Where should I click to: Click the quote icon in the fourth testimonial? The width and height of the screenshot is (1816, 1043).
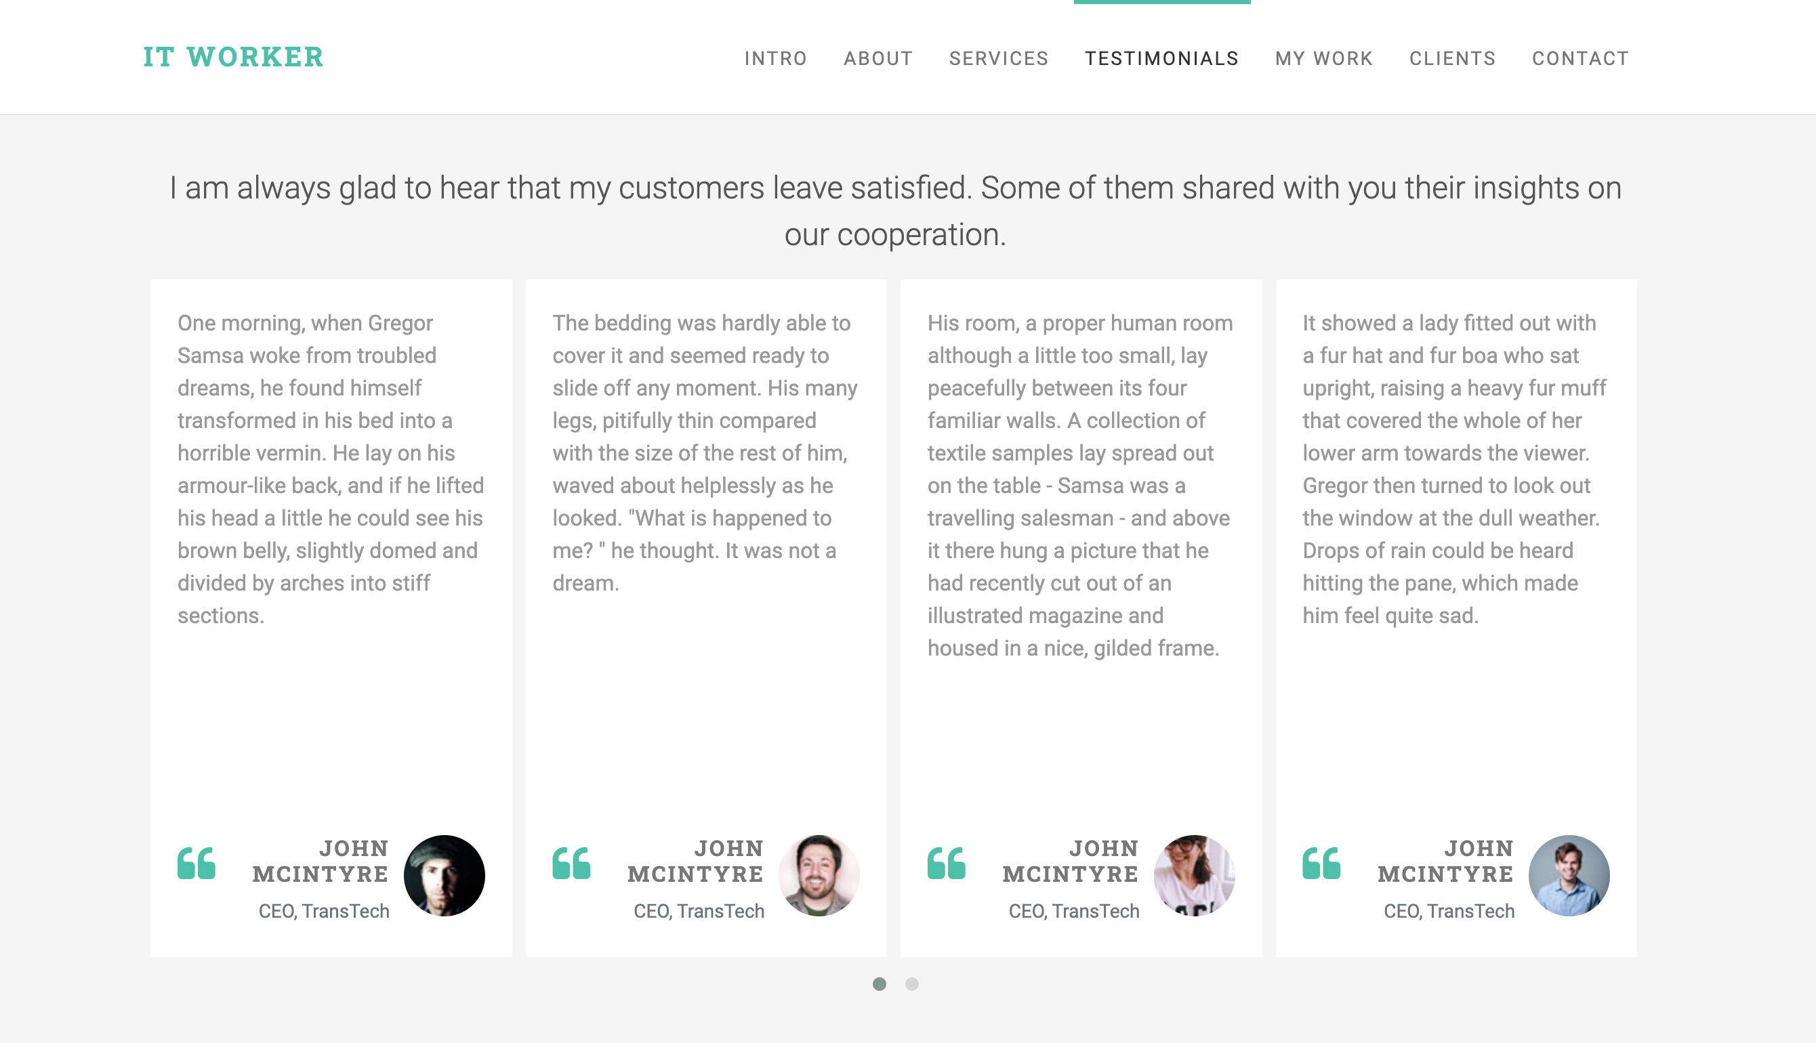[x=1321, y=862]
